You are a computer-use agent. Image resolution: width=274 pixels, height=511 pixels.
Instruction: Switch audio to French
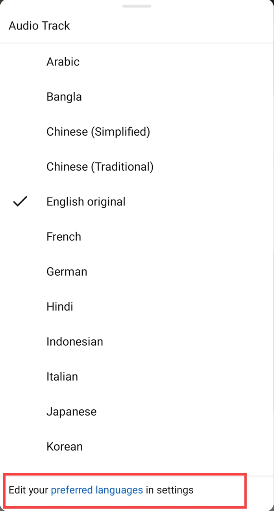(63, 237)
